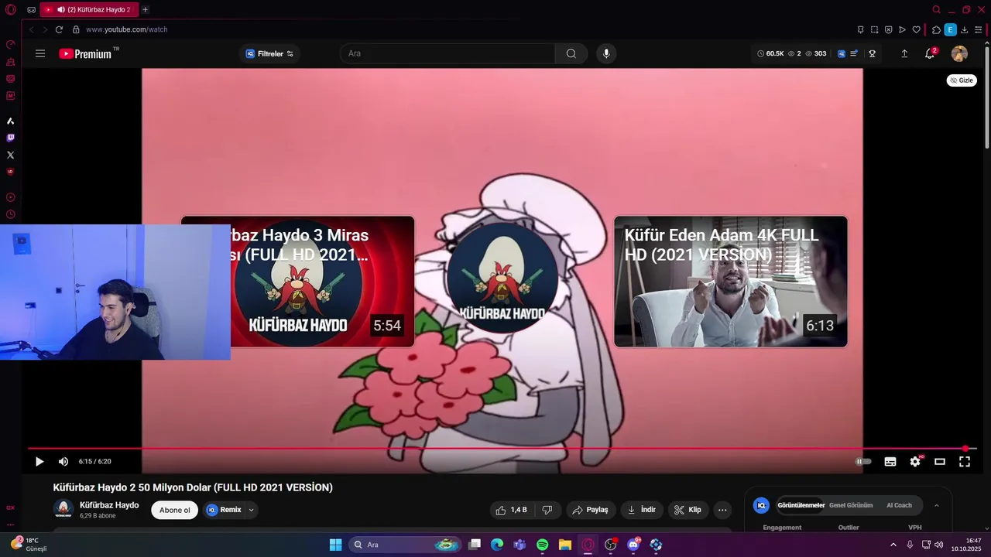The height and width of the screenshot is (557, 991).
Task: Open the account avatar menu
Action: (x=959, y=53)
